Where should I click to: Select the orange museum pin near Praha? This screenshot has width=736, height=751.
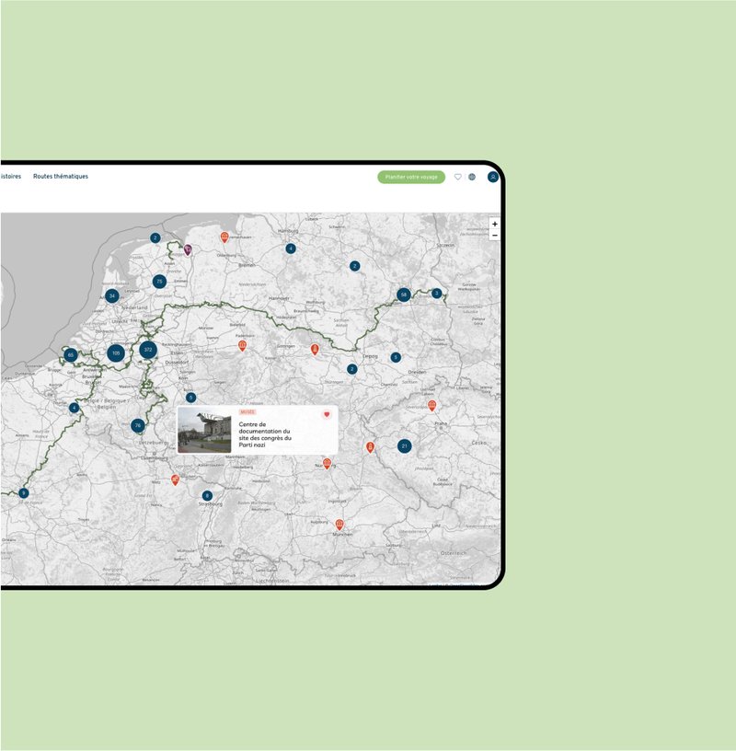[x=432, y=405]
